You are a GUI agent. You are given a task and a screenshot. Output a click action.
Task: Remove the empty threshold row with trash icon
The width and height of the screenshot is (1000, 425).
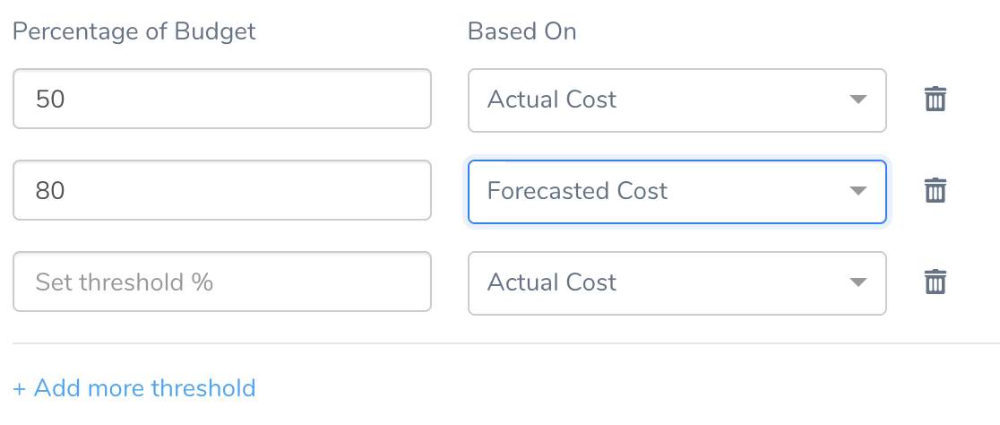point(935,282)
